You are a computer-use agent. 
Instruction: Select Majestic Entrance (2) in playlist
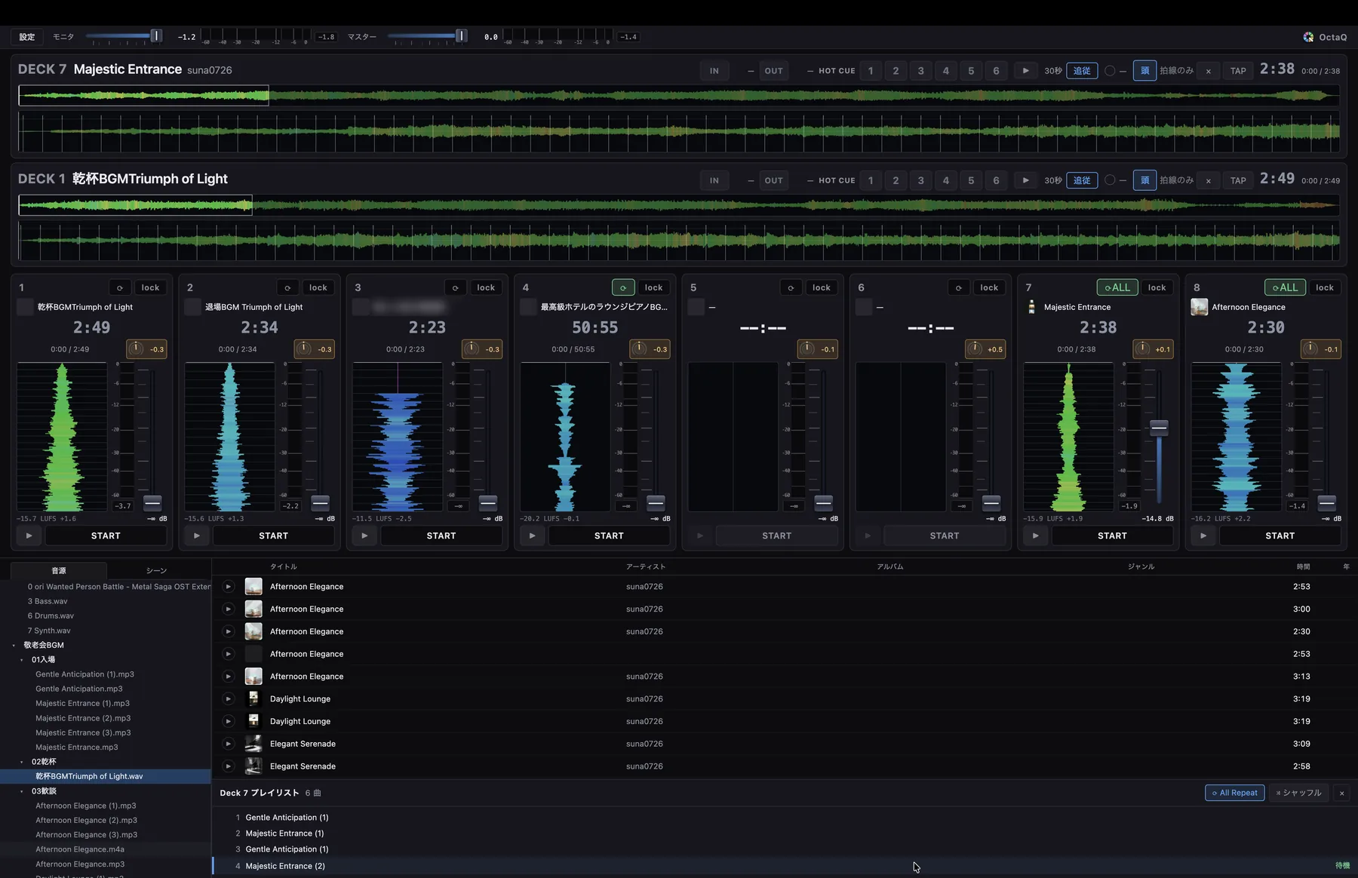tap(785, 866)
